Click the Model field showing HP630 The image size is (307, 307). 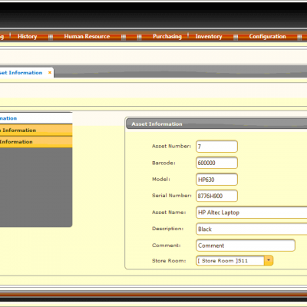[216, 180]
